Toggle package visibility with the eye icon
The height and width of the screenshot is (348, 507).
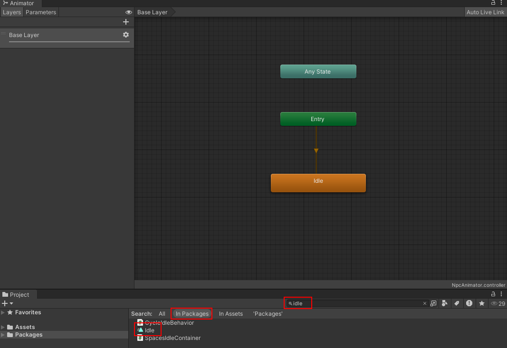coord(494,303)
